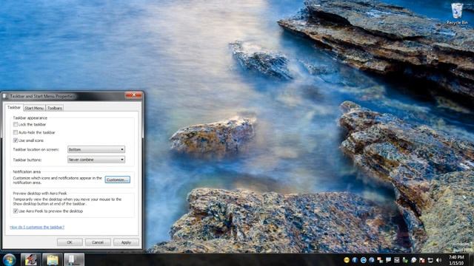The image size is (474, 266).
Task: Click the Customize... button
Action: tap(117, 180)
